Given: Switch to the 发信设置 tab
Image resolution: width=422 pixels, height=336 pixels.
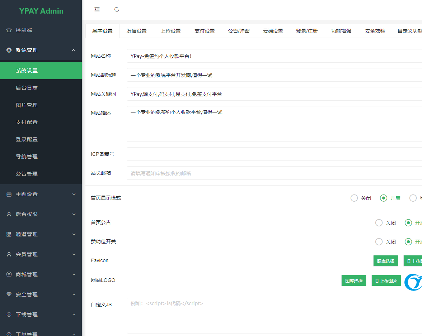Looking at the screenshot, I should click(136, 31).
